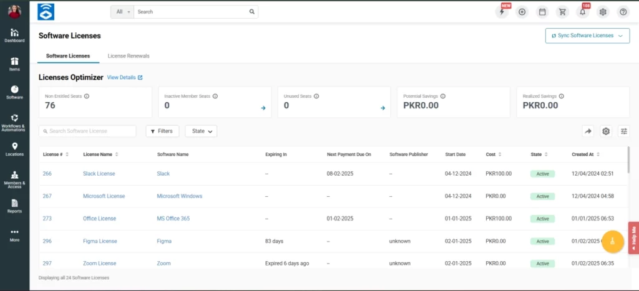The height and width of the screenshot is (291, 639).
Task: Open table column customization sliders icon
Action: [623, 131]
